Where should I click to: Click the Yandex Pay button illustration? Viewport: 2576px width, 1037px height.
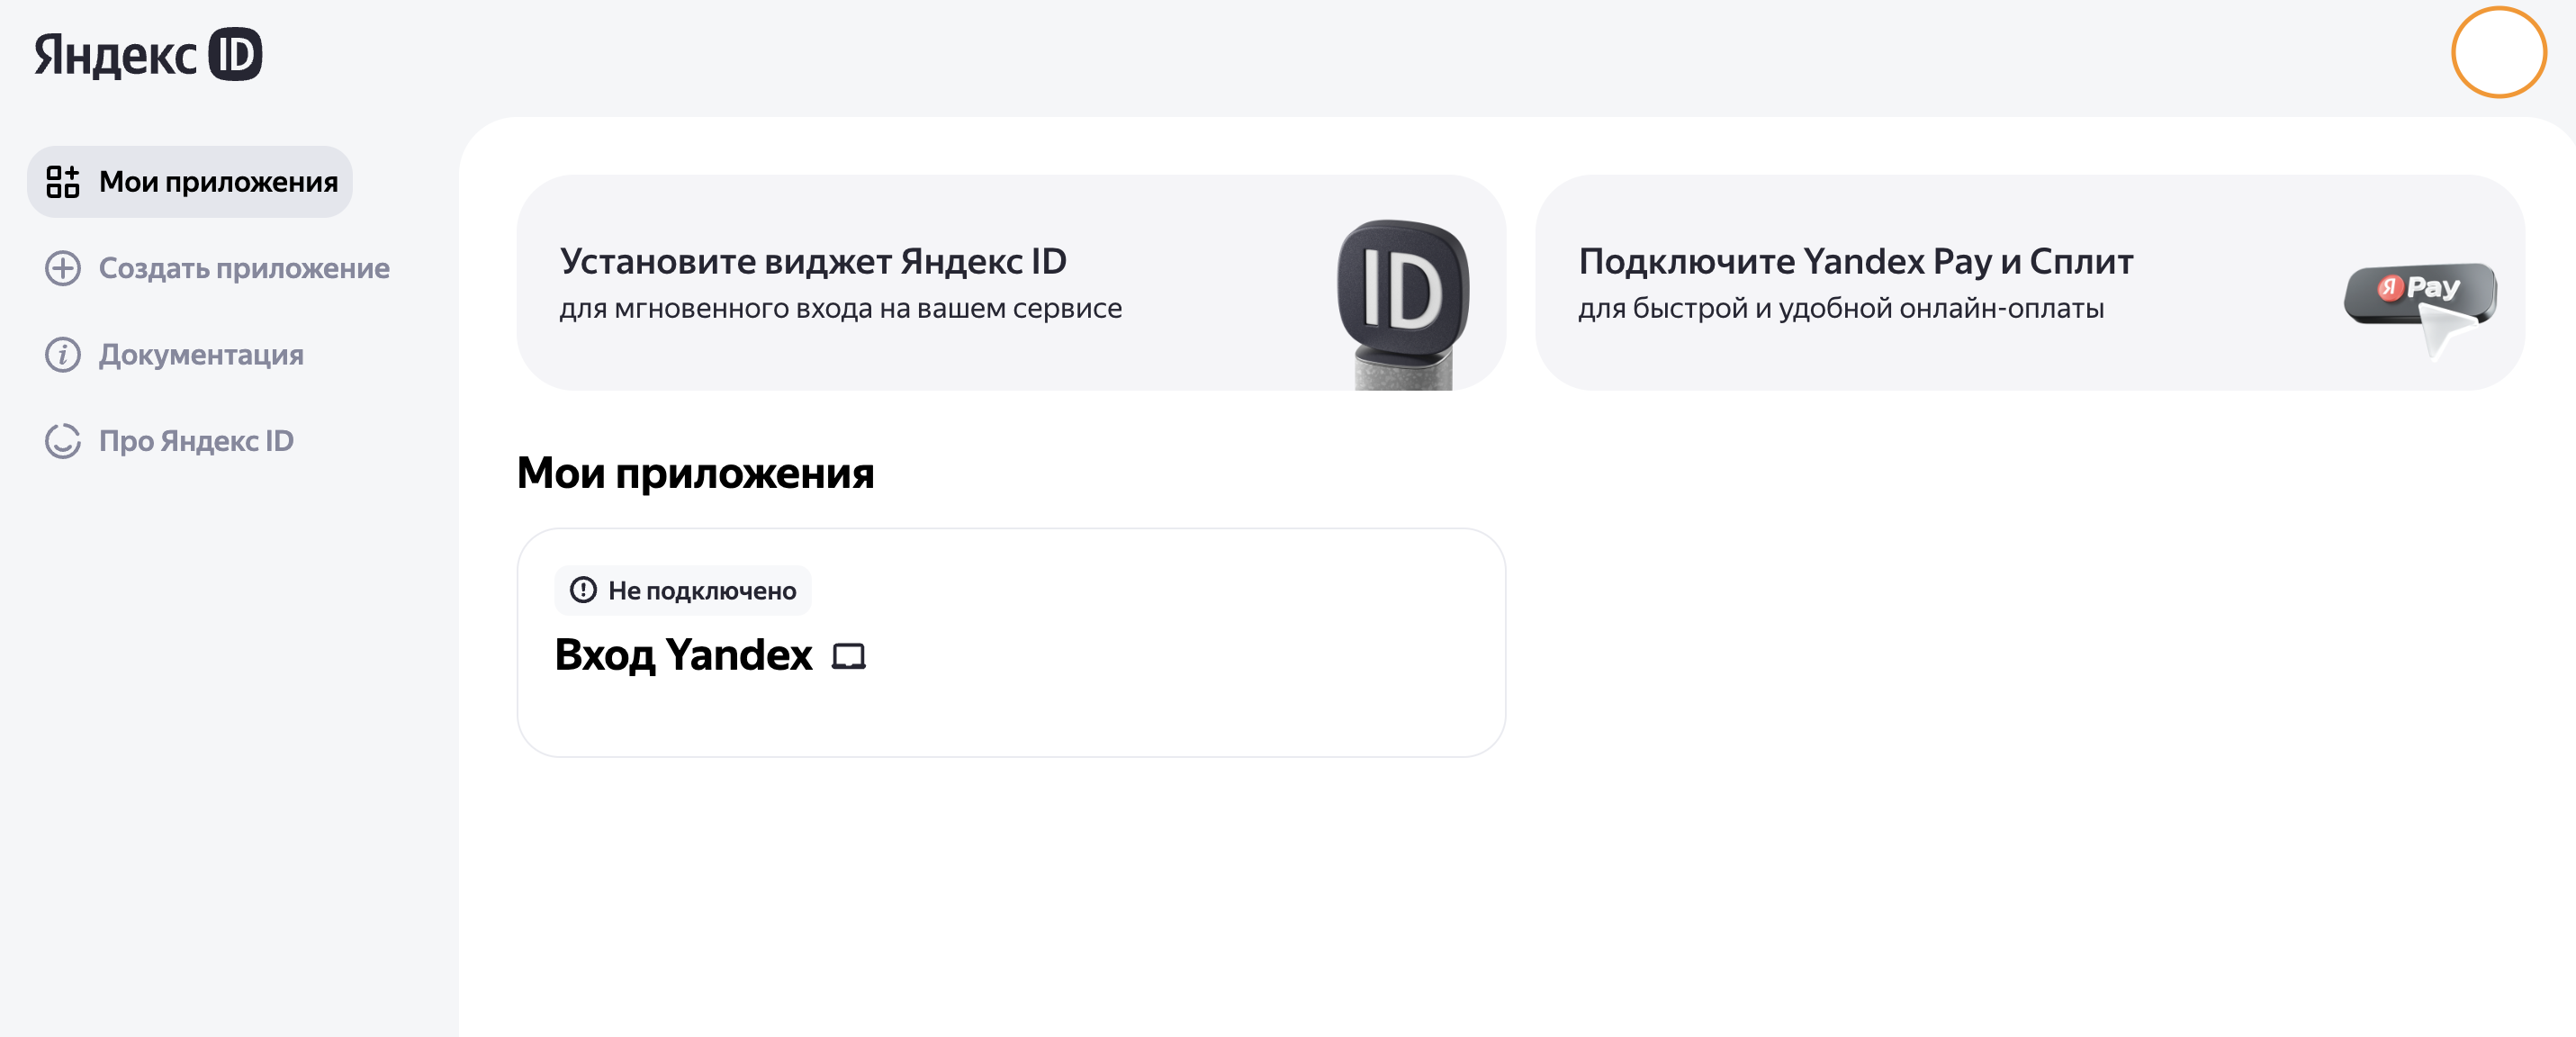[x=2420, y=295]
